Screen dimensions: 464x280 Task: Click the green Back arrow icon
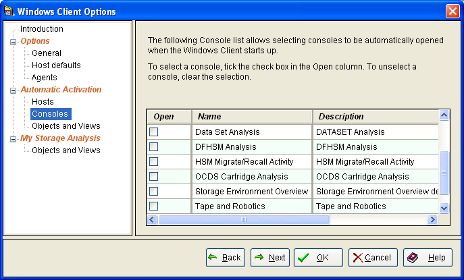point(213,258)
